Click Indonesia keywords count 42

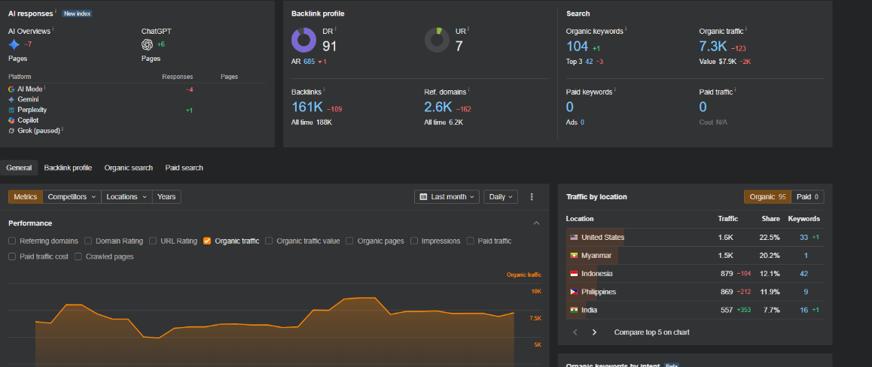coord(803,274)
